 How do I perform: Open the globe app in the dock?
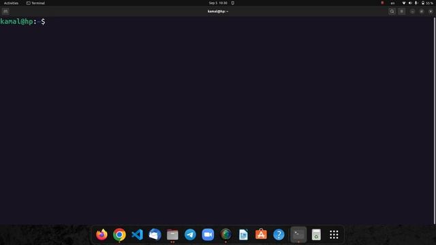pos(225,235)
